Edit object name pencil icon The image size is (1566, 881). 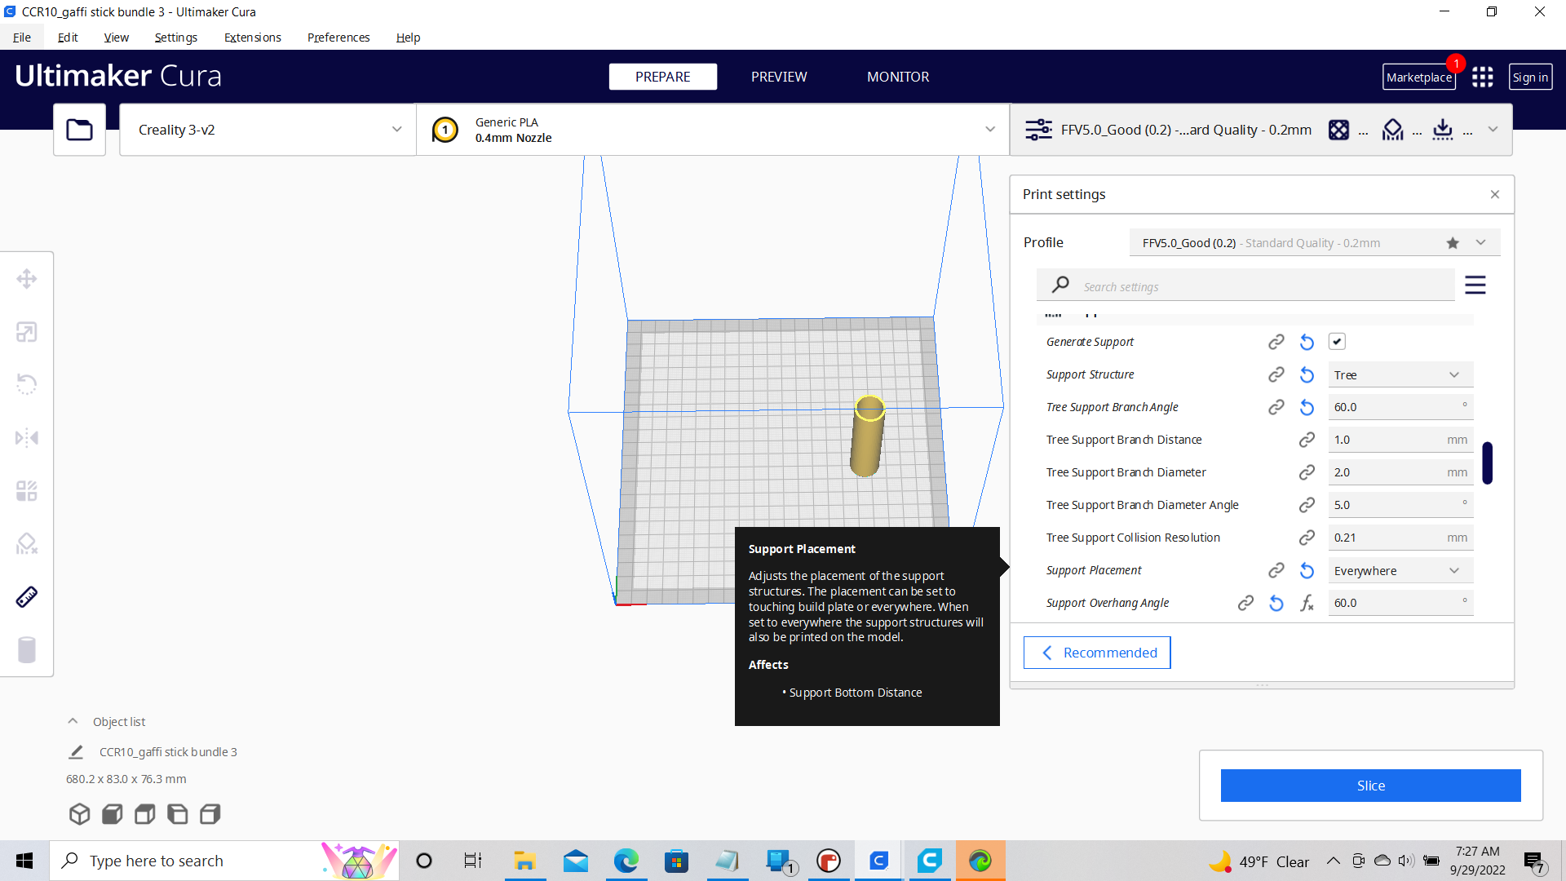76,752
